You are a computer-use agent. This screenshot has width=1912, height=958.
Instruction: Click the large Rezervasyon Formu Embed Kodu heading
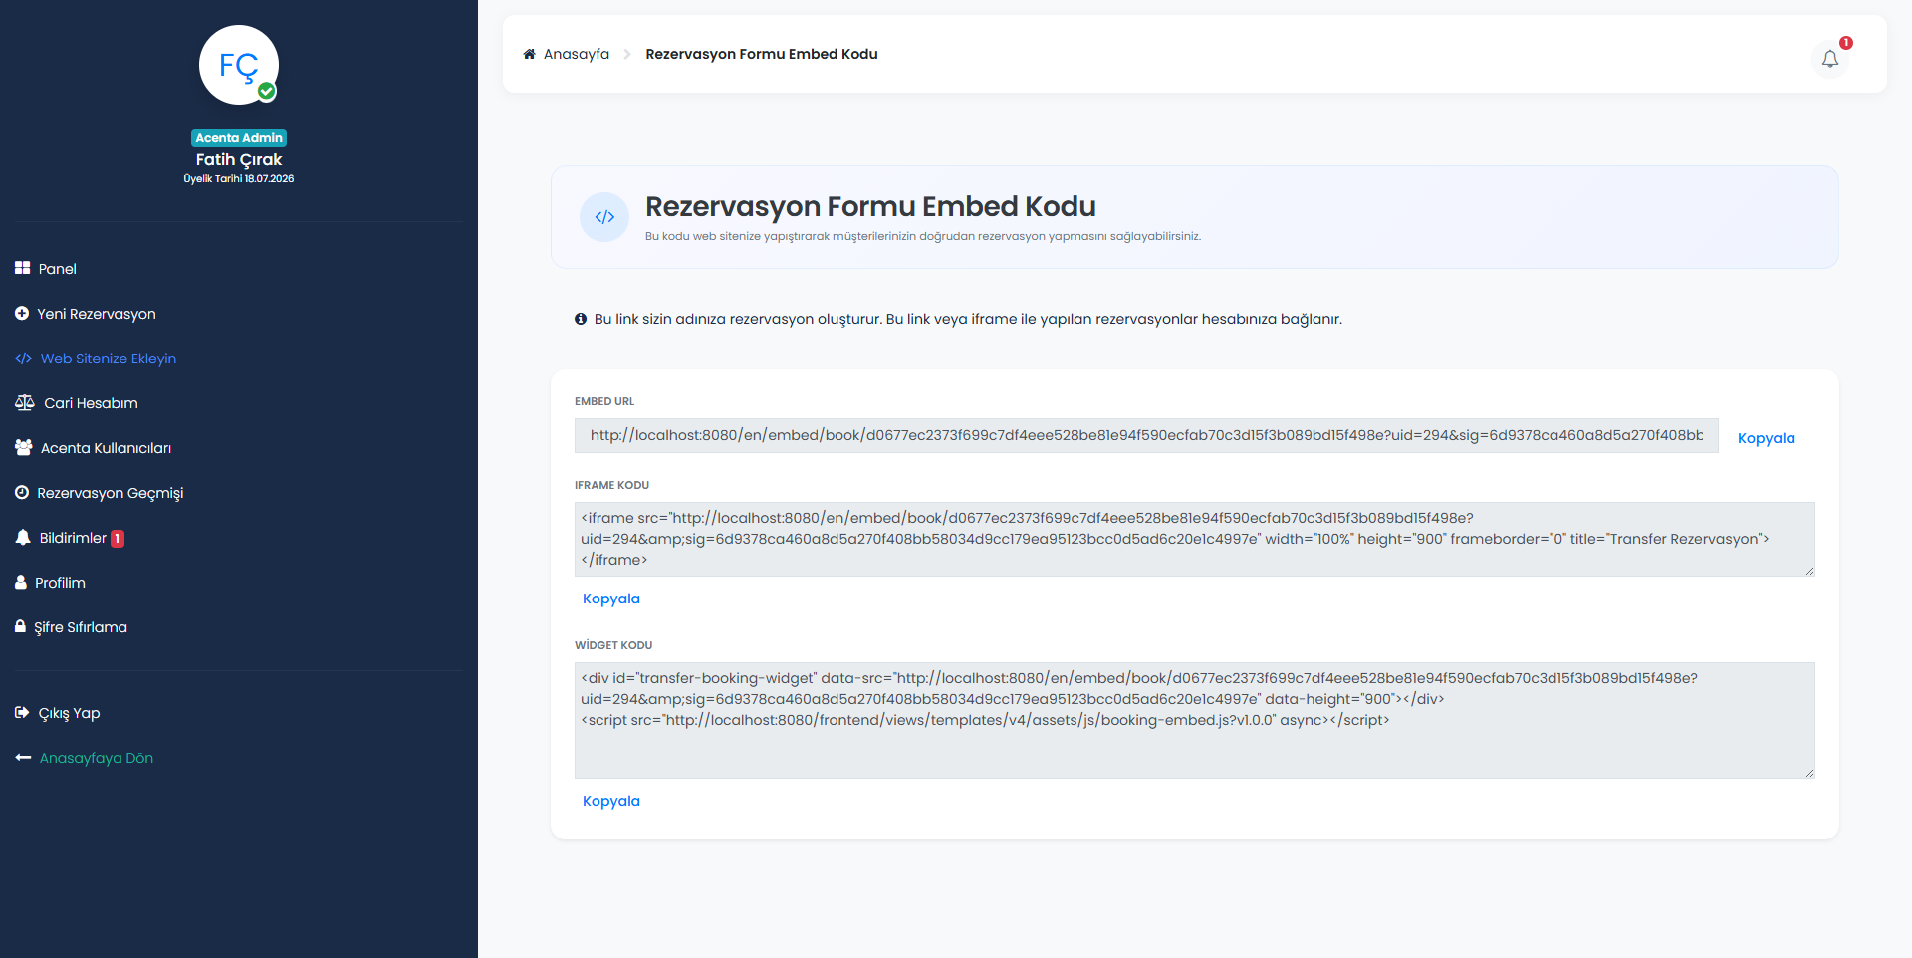click(x=870, y=206)
